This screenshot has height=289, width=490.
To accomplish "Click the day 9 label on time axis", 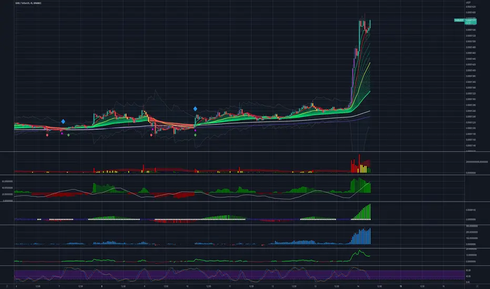I will 145,286.
